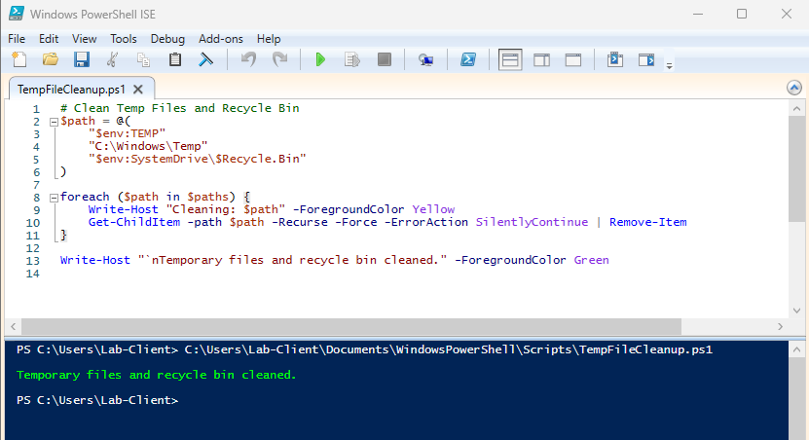Run script with the green play button

click(320, 59)
